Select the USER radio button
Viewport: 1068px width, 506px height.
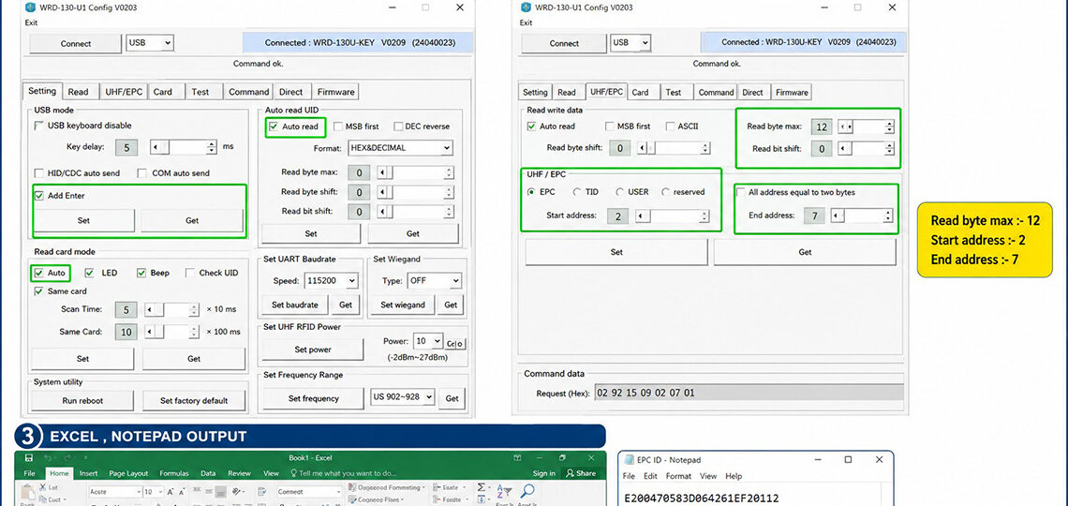[620, 192]
